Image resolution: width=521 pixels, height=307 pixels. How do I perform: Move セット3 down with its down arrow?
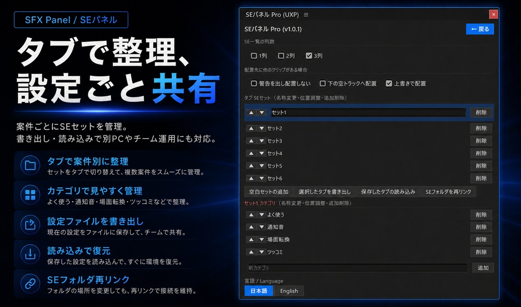tap(262, 141)
